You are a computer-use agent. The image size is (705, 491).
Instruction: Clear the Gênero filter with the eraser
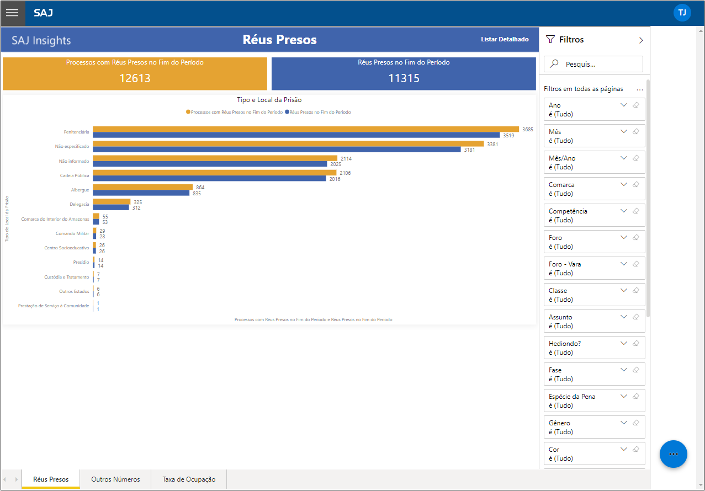635,423
